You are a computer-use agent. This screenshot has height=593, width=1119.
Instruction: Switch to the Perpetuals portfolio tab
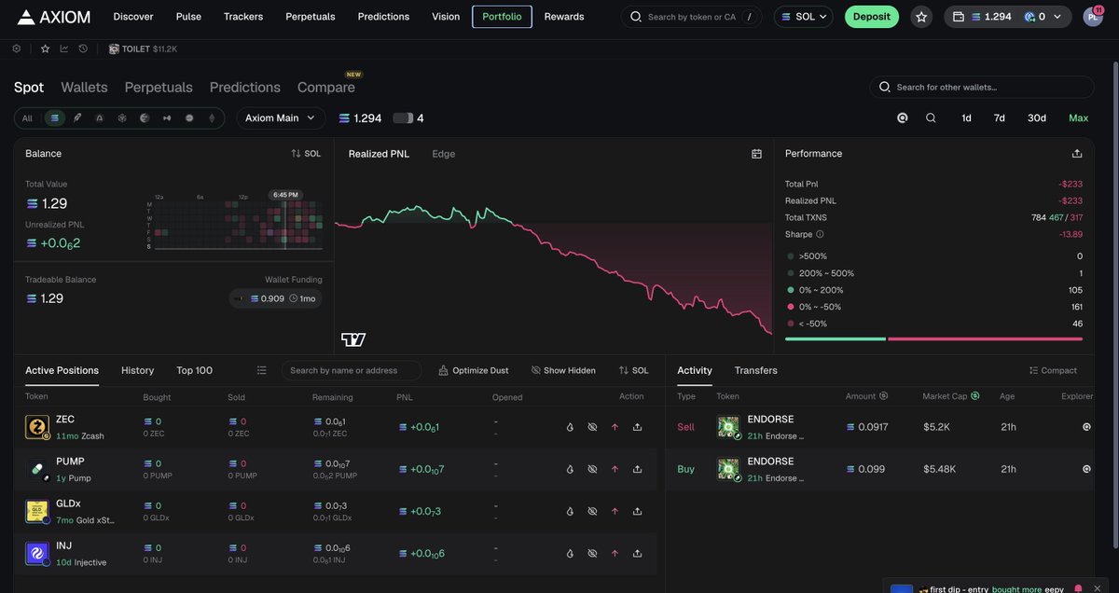click(x=159, y=87)
